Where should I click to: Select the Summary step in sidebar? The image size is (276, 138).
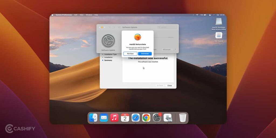(x=108, y=60)
